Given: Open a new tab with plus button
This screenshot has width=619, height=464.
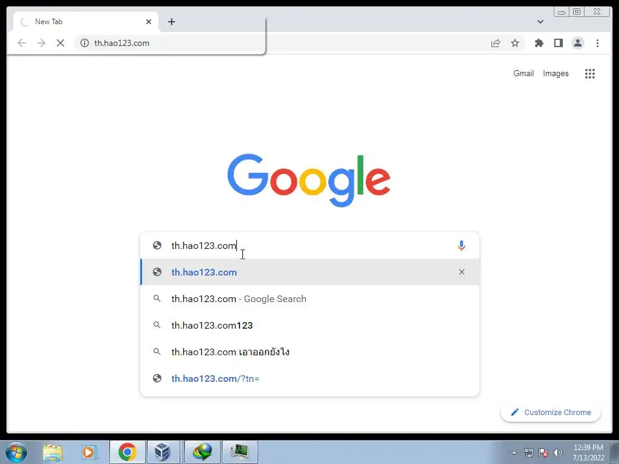Looking at the screenshot, I should point(171,22).
